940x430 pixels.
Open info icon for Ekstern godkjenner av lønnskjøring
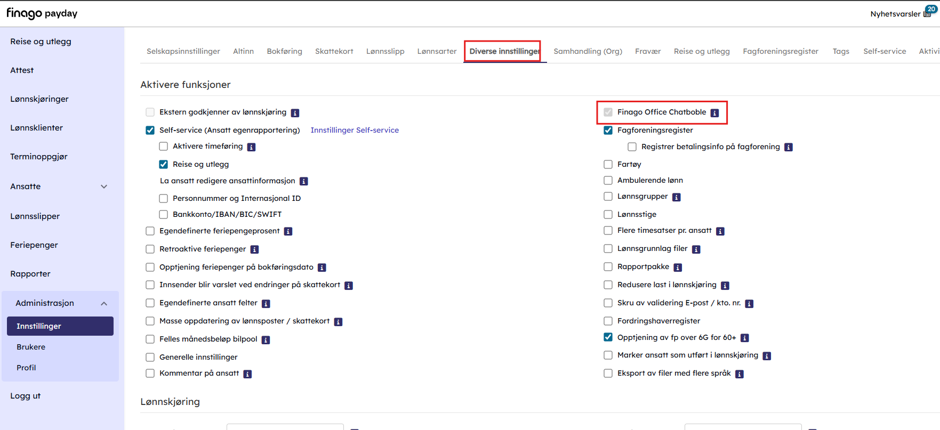(x=295, y=113)
